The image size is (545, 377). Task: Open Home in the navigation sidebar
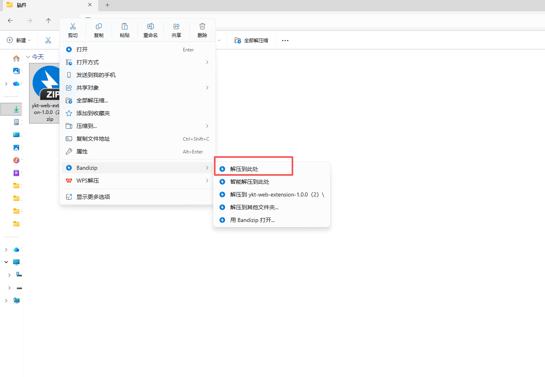16,58
